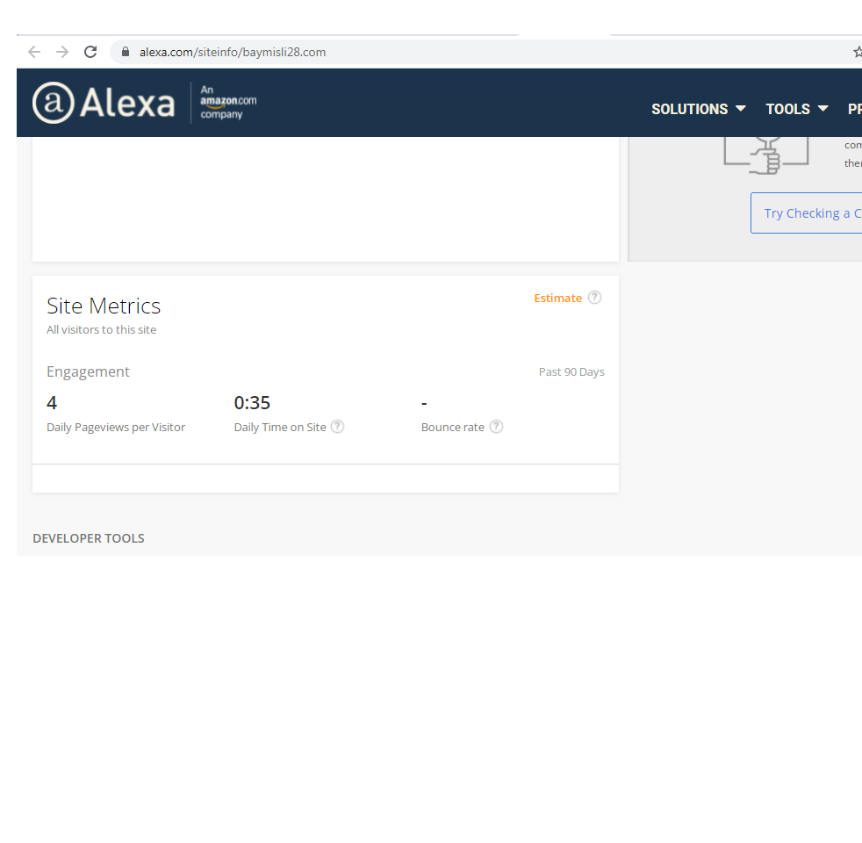Open the Alexa logo homepage link

104,103
